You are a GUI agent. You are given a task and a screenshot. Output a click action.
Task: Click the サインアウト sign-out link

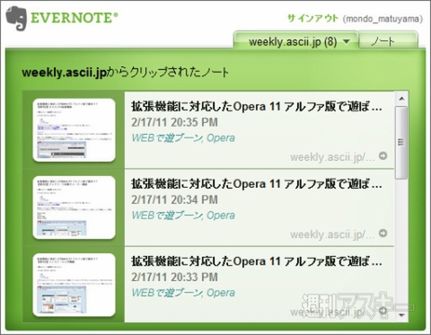click(312, 19)
